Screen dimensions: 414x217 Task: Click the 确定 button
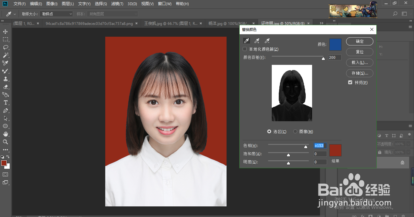[x=359, y=41]
